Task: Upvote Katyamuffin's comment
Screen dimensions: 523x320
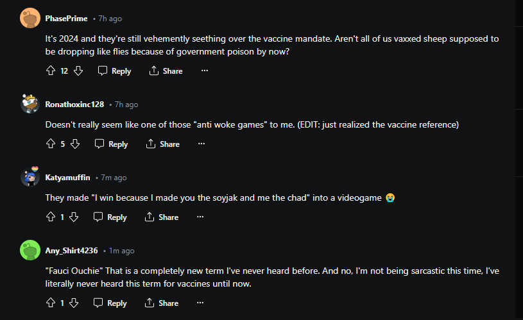Action: (x=51, y=217)
